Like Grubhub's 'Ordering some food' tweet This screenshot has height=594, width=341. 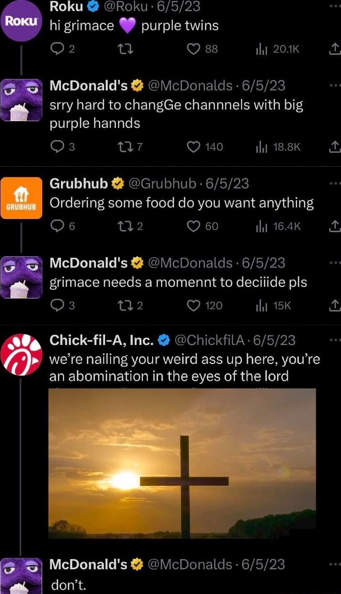pyautogui.click(x=193, y=226)
